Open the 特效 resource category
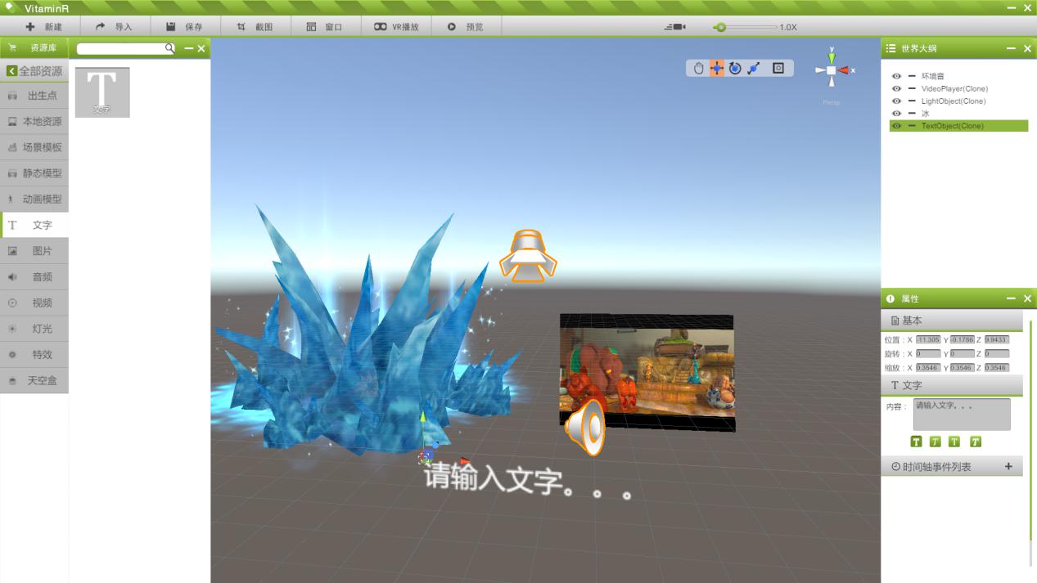 click(34, 355)
